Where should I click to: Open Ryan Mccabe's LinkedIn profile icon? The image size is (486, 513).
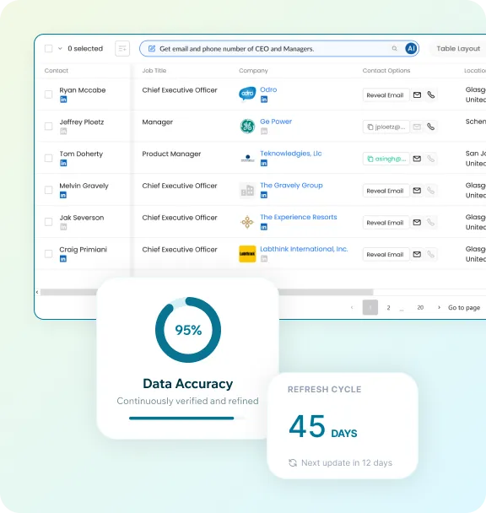coord(63,100)
